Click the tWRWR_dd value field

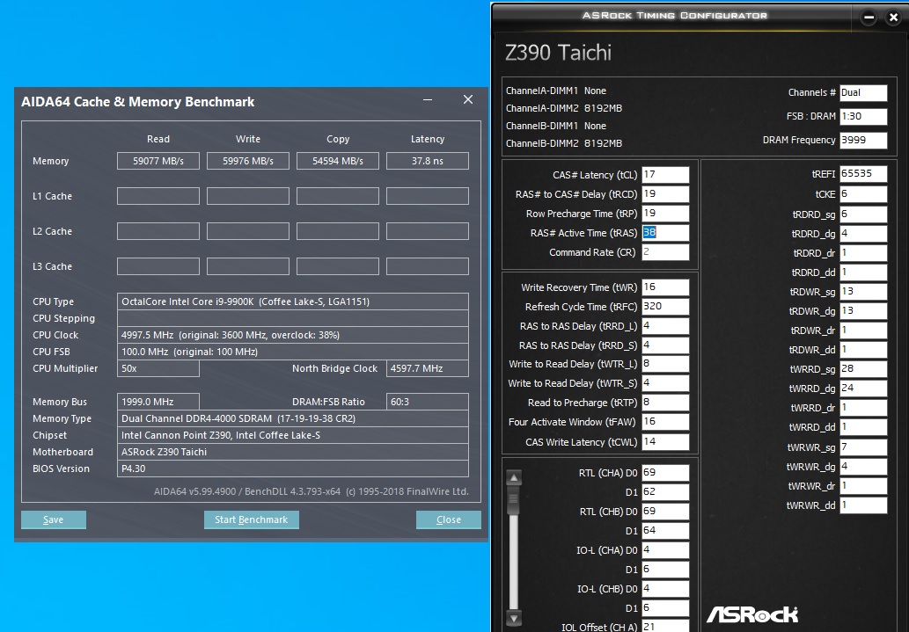863,505
